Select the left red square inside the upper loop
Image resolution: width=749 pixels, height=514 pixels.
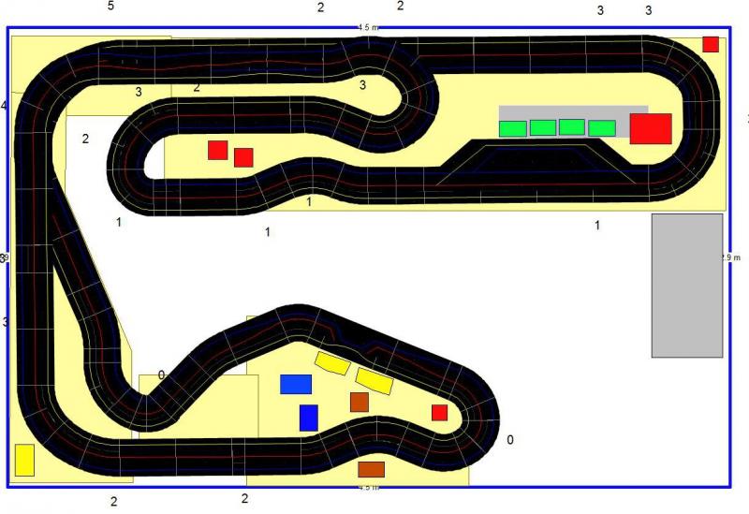point(218,150)
